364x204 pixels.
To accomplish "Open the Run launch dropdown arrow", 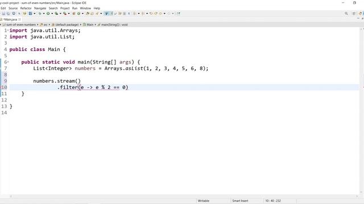I will coord(52,14).
